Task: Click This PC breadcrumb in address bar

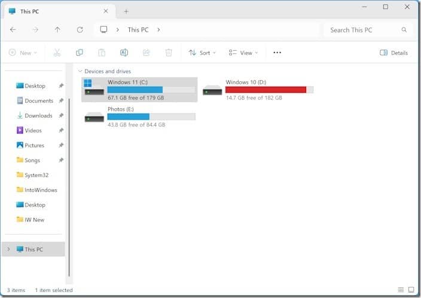Action: click(x=138, y=30)
